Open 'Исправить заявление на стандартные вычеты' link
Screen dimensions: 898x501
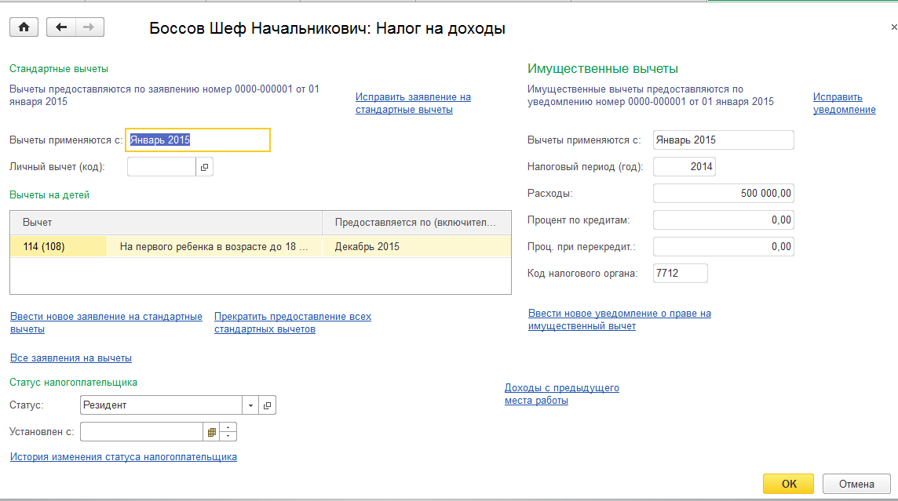413,103
